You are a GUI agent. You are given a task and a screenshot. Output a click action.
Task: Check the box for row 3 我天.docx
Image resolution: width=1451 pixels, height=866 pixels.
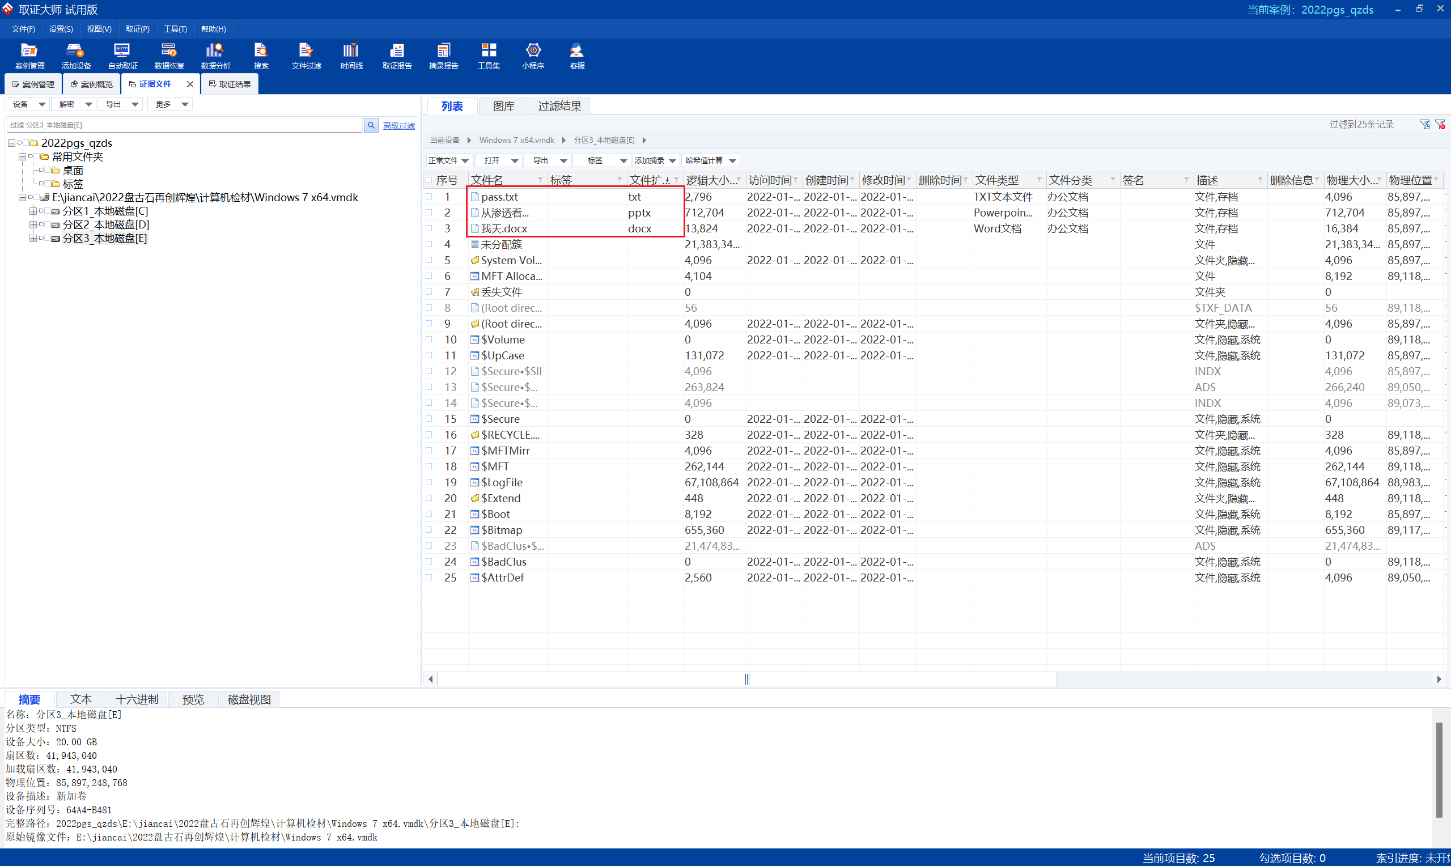[429, 228]
